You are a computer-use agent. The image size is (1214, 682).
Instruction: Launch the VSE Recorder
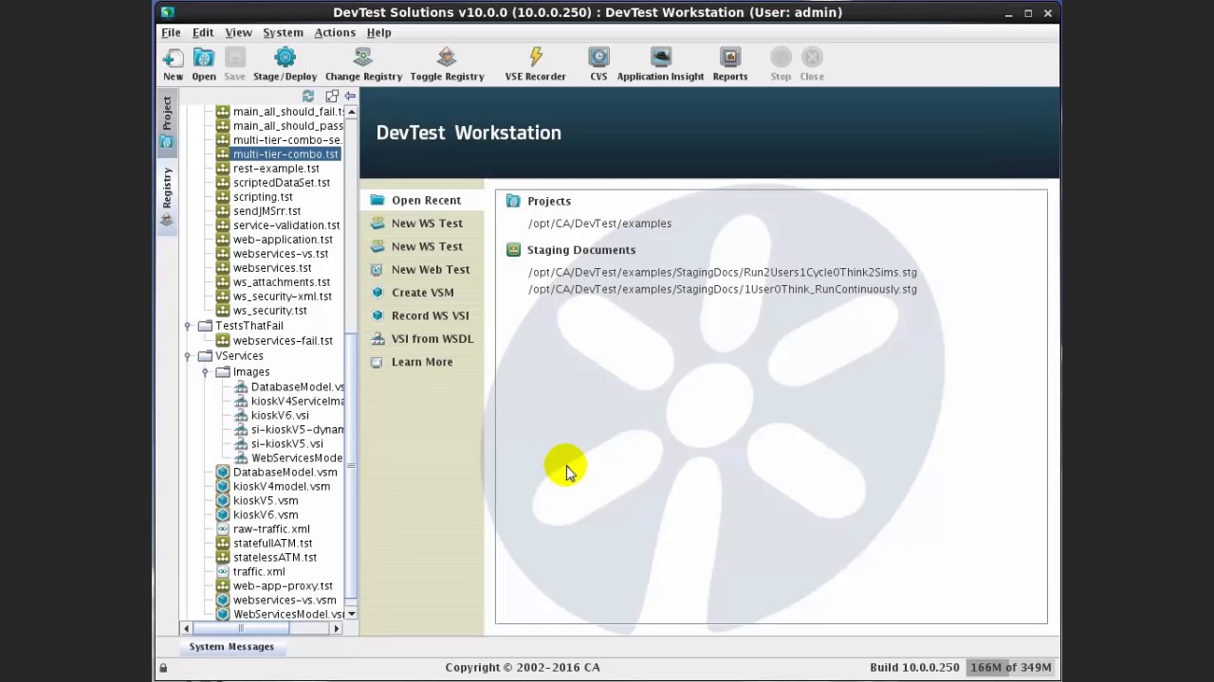535,58
